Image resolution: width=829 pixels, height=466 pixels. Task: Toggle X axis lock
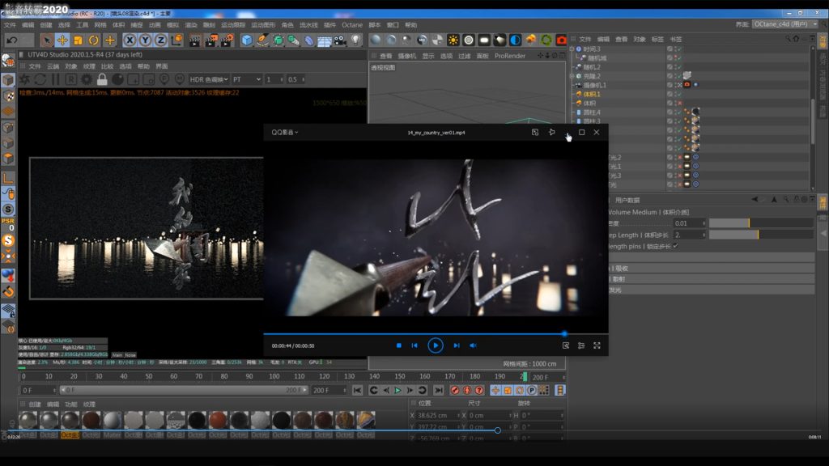128,40
